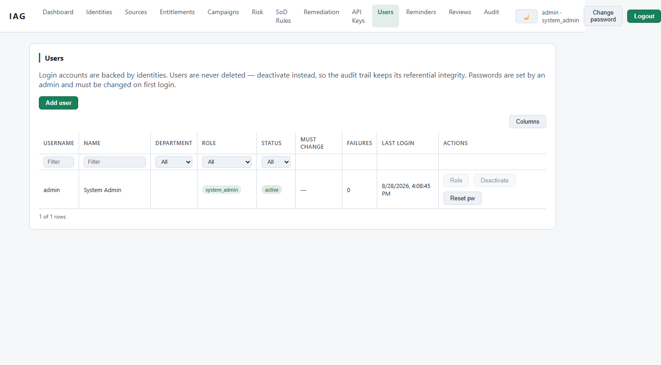This screenshot has height=365, width=661.
Task: Open the Role filter dropdown
Action: [227, 162]
